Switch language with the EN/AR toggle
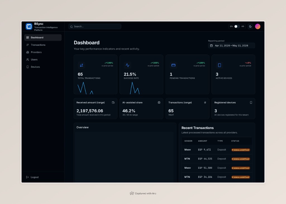 click(237, 26)
